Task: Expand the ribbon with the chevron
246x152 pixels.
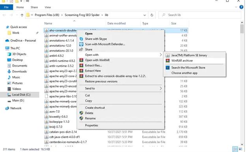Action: [x=236, y=7]
